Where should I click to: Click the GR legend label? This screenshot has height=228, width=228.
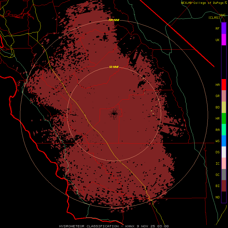pos(218,96)
